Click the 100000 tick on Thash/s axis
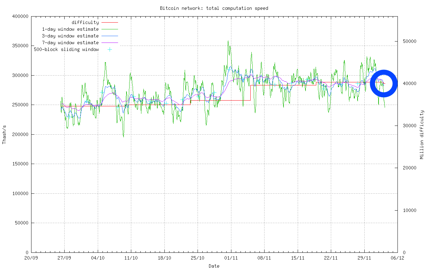 coord(20,193)
